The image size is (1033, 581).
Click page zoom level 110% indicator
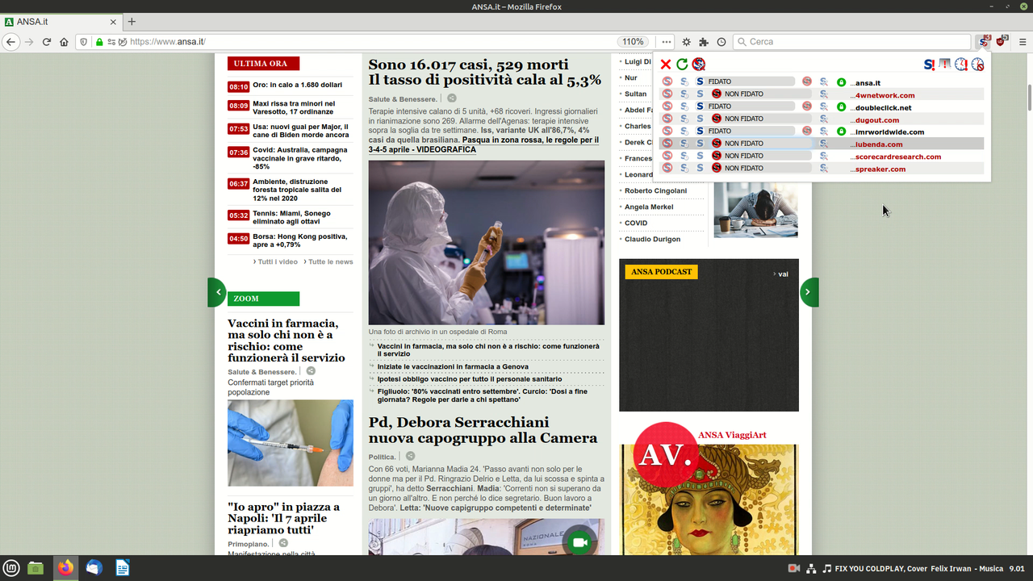[633, 42]
